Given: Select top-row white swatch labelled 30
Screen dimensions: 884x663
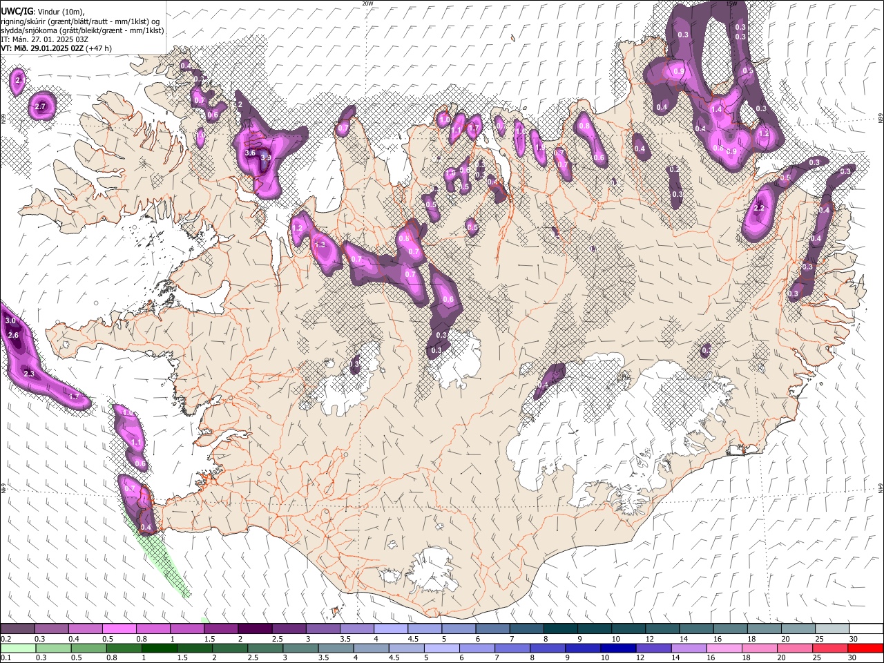Looking at the screenshot, I should point(866,629).
